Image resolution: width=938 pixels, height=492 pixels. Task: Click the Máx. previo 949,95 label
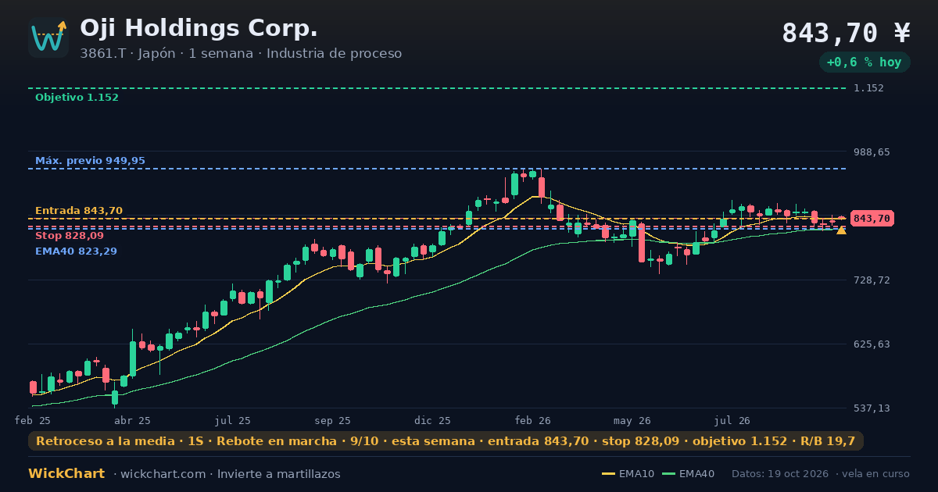tap(90, 161)
